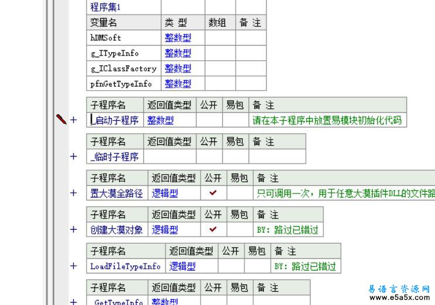The height and width of the screenshot is (305, 435).
Task: Select BY: 路过已错过 remark of LoadFileTypeInfo
Action: tap(305, 266)
